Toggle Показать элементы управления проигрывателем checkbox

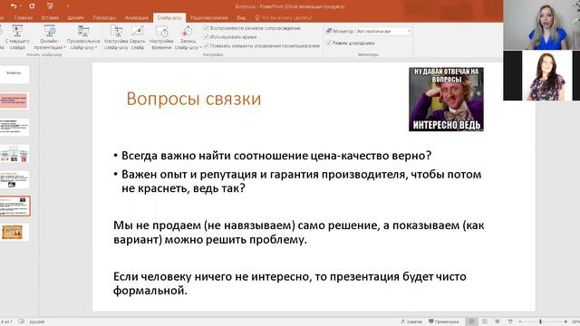[x=207, y=46]
